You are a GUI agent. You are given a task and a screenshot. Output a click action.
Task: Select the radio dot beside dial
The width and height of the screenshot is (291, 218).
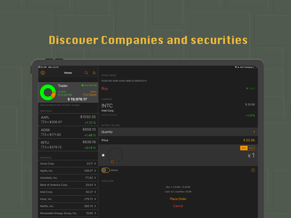click(x=103, y=155)
